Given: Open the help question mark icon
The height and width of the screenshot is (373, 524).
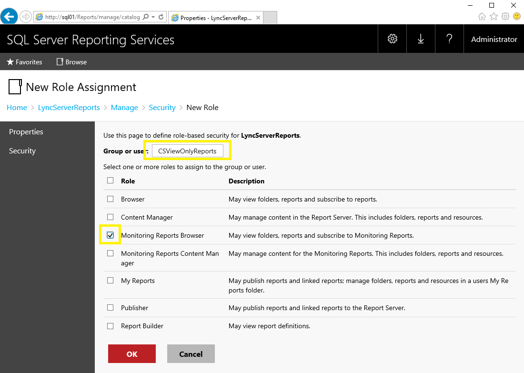Looking at the screenshot, I should click(x=450, y=39).
